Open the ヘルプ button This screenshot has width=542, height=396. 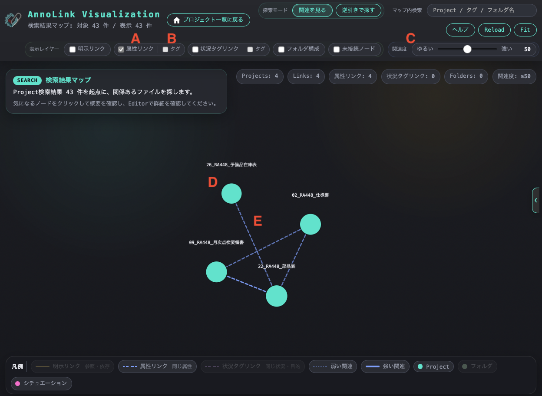[x=460, y=30]
